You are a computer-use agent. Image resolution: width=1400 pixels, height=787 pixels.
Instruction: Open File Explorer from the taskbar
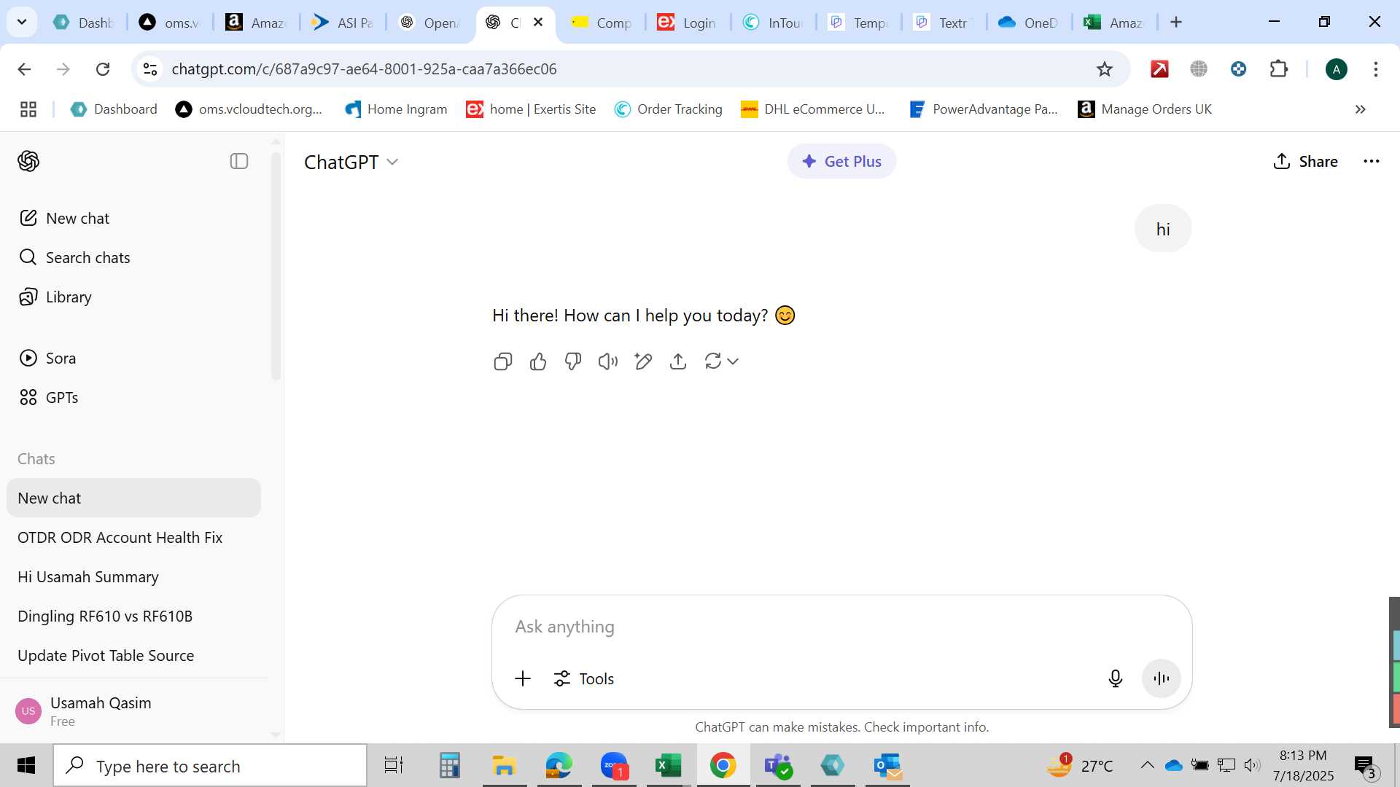click(x=504, y=766)
